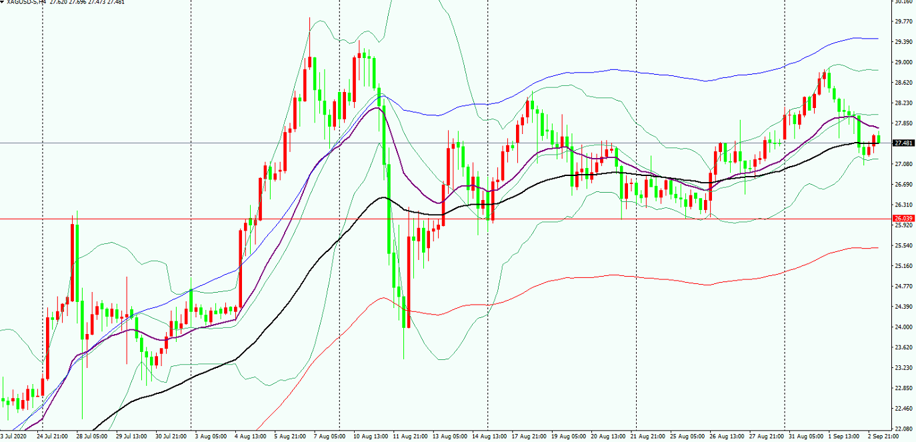Image resolution: width=916 pixels, height=442 pixels.
Task: Click the 23.230 price axis label
Action: [903, 368]
